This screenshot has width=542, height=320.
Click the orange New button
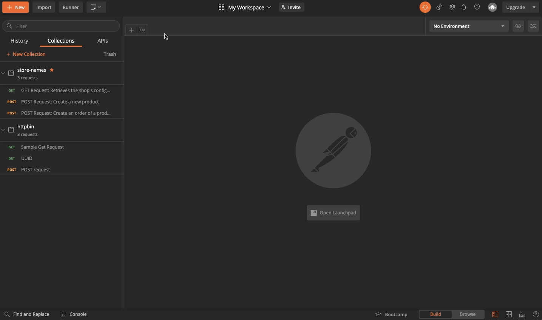point(15,7)
